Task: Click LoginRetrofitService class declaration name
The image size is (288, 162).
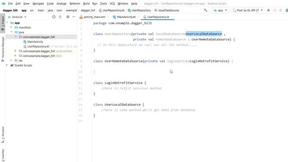Action: [123, 83]
